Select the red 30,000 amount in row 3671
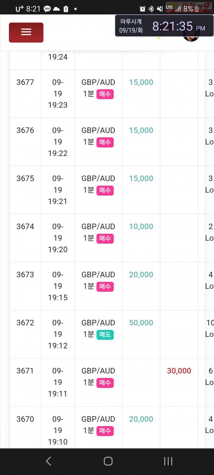214x475 pixels. pos(179,371)
